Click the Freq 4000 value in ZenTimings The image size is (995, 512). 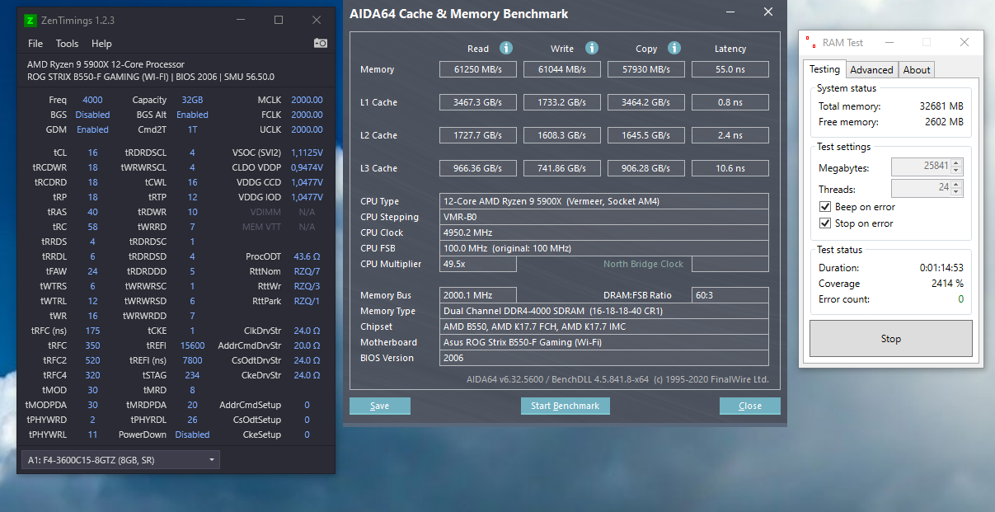click(92, 100)
